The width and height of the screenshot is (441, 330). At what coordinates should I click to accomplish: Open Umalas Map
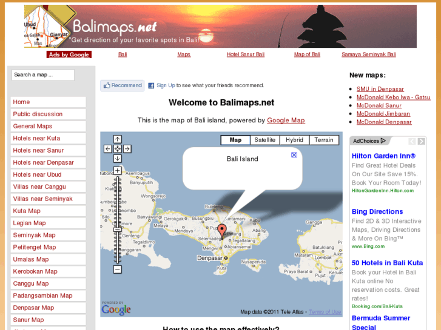[x=48, y=259]
